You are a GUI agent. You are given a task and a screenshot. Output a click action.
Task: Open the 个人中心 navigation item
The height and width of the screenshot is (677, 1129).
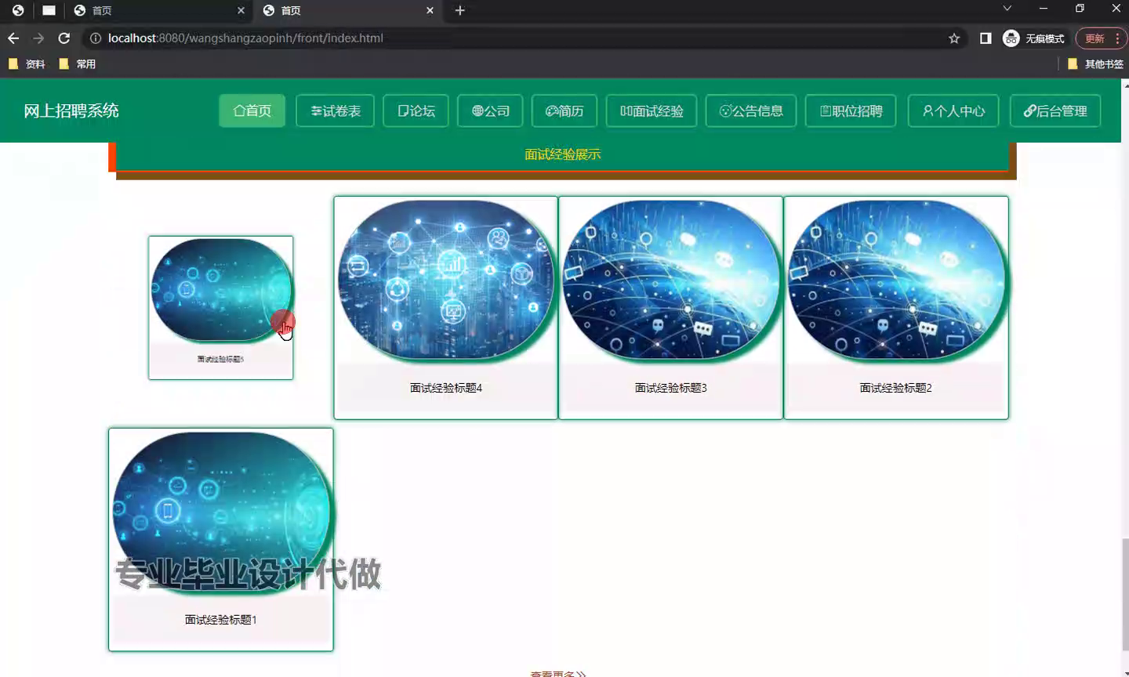tap(953, 111)
